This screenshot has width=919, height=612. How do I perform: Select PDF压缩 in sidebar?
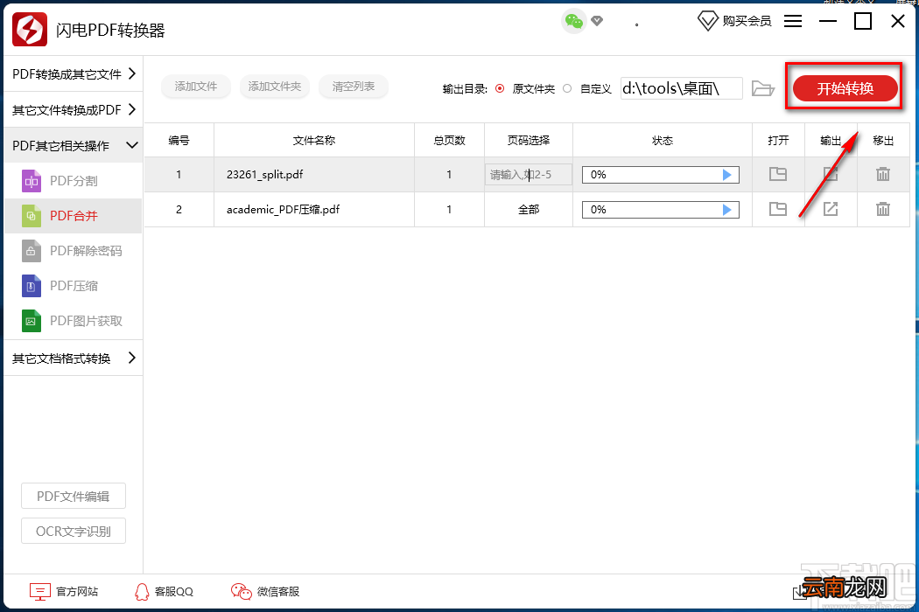pos(74,286)
